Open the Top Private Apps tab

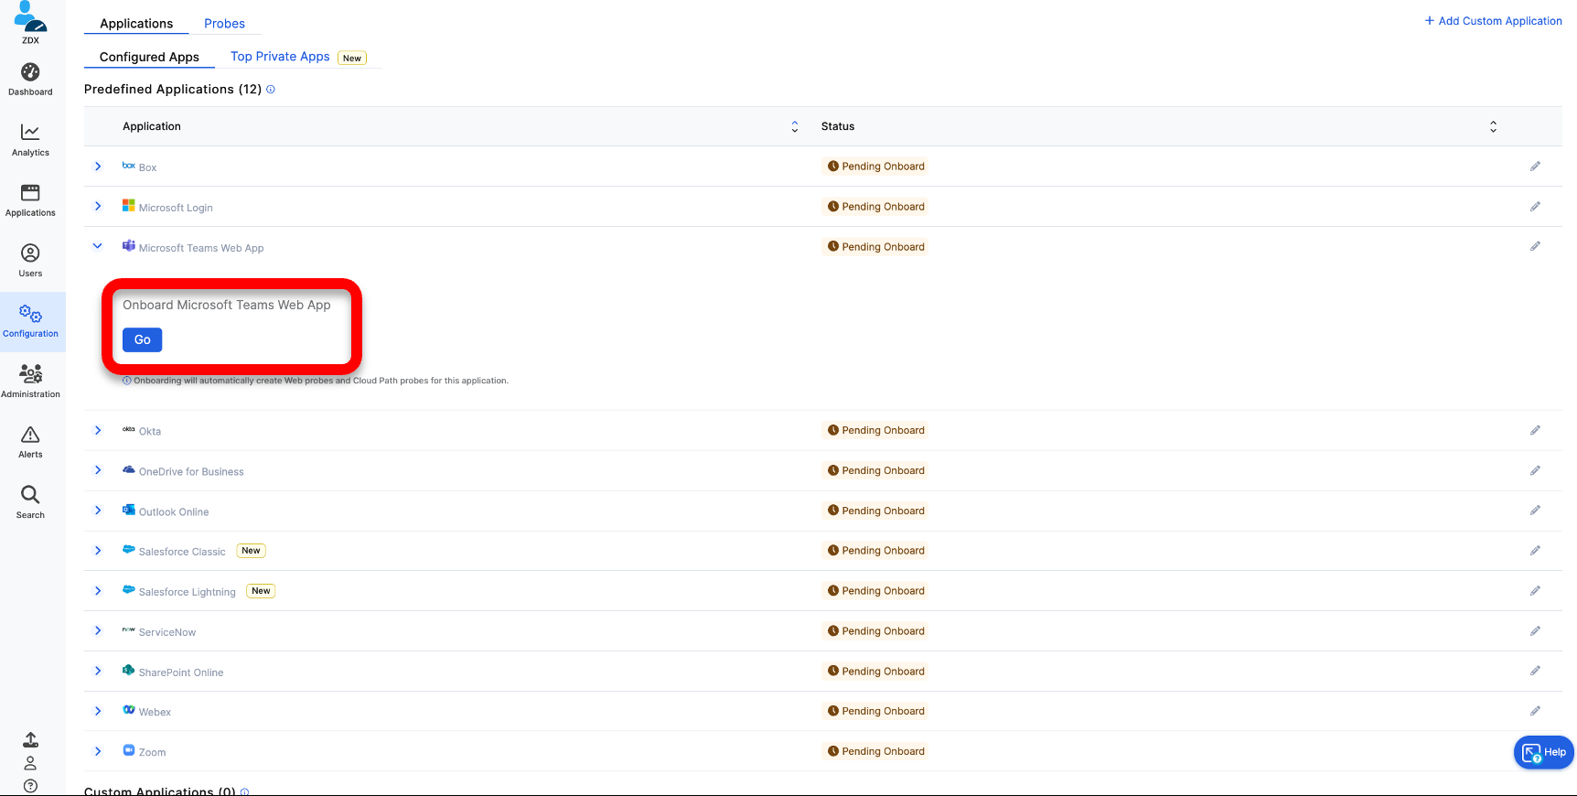pyautogui.click(x=280, y=57)
